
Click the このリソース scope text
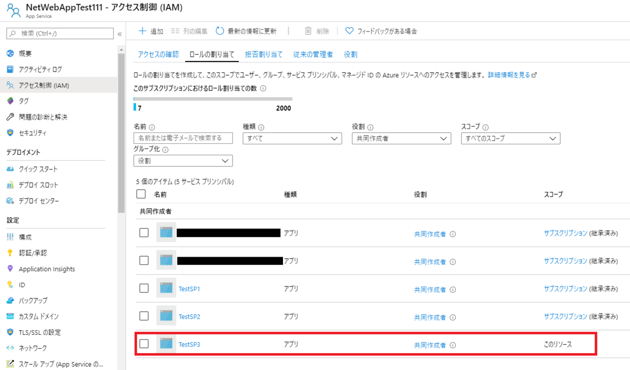(x=558, y=344)
